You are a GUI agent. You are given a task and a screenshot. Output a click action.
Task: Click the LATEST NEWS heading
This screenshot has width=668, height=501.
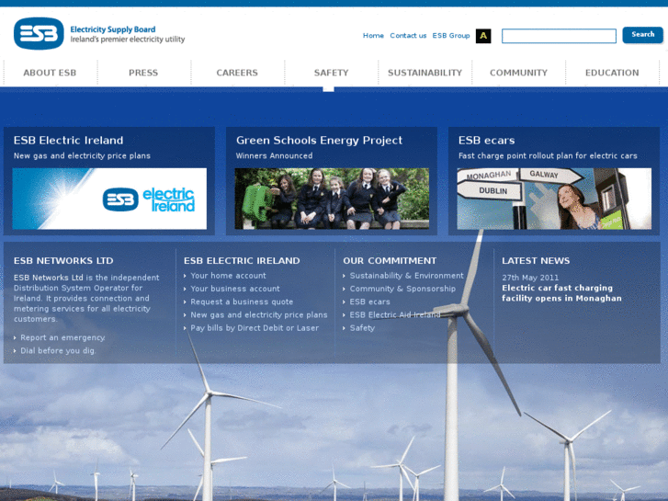point(536,260)
